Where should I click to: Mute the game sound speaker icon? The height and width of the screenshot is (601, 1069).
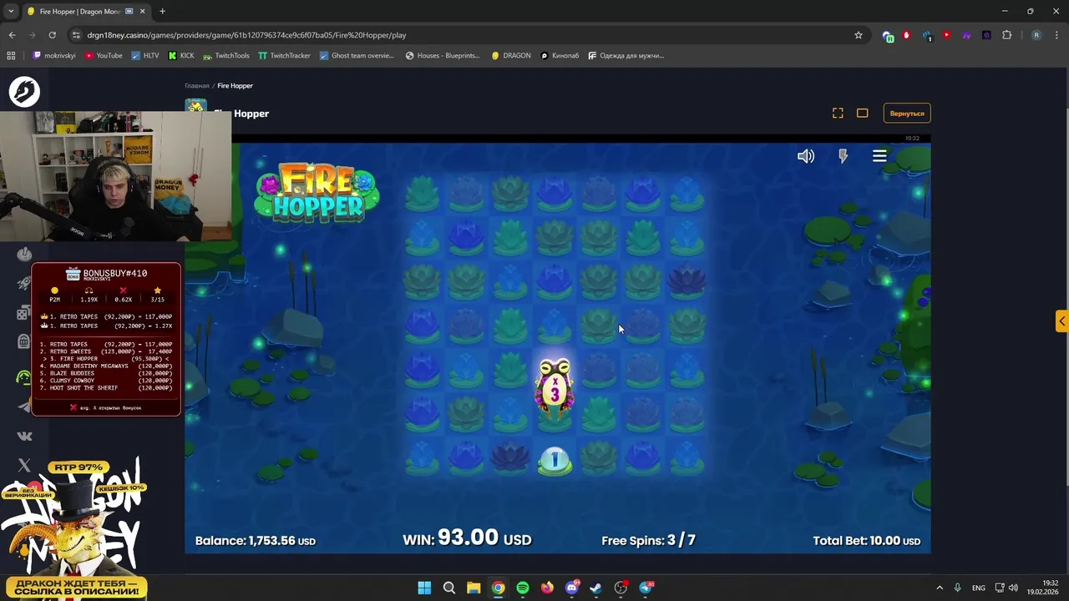coord(806,156)
